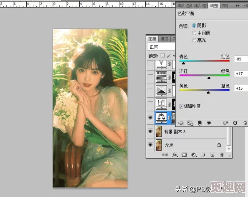This screenshot has width=248, height=197.
Task: Click the reset adjustment defaults icon
Action: pos(235,123)
